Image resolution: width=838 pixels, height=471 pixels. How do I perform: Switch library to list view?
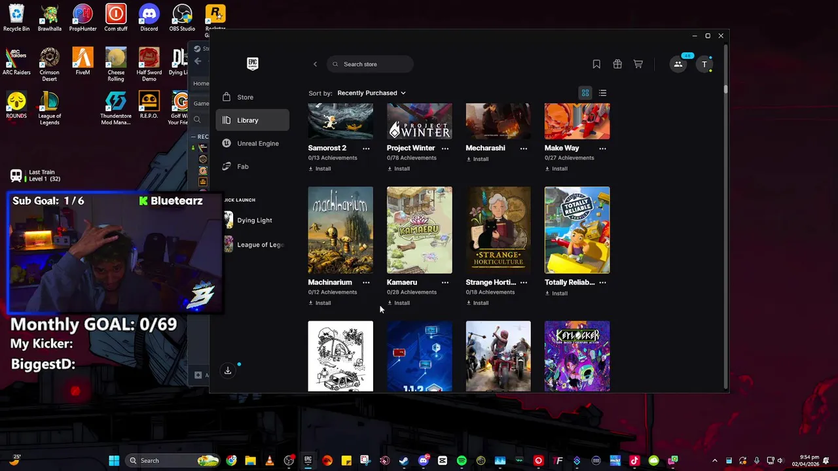pyautogui.click(x=602, y=93)
